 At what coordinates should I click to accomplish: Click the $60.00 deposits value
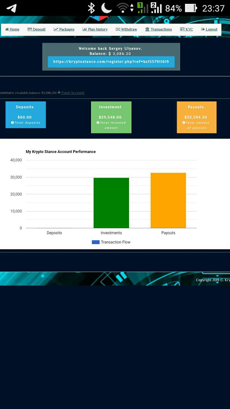click(x=25, y=117)
